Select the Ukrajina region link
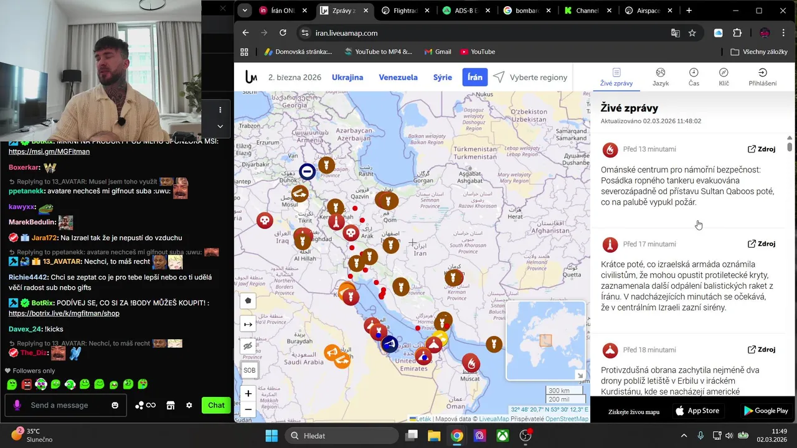797x448 pixels. [x=347, y=78]
